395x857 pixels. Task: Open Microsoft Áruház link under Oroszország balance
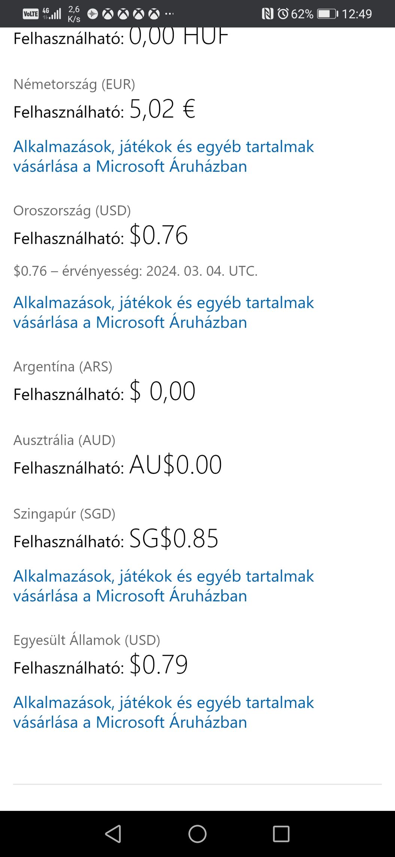point(164,312)
